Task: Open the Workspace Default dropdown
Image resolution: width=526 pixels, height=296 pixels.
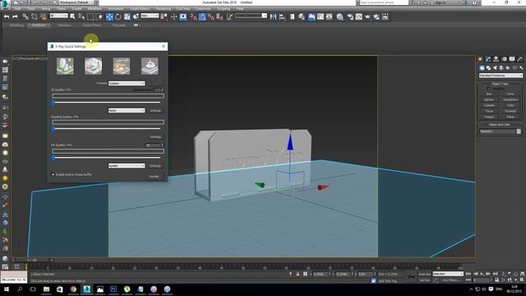Action: tap(77, 2)
